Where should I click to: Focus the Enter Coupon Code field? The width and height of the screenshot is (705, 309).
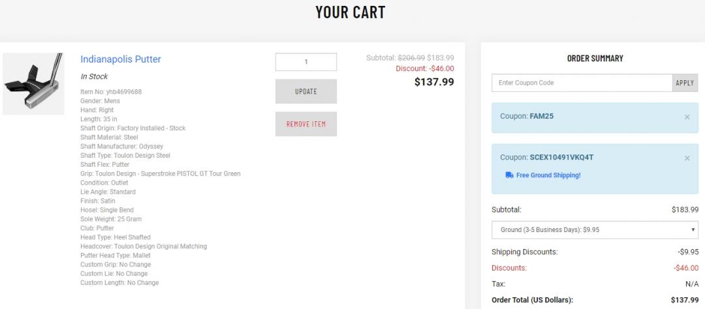[x=582, y=83]
